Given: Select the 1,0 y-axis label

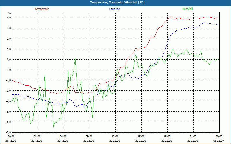Looking at the screenshot, I should pos(9,49).
